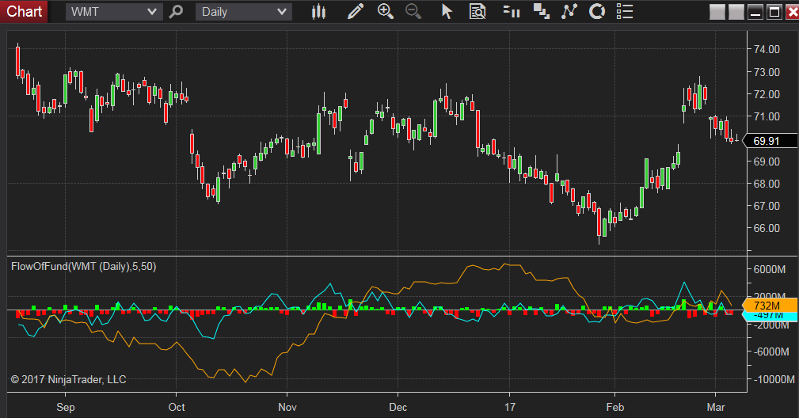Viewport: 799px width, 418px height.
Task: Close the chart window
Action: pyautogui.click(x=793, y=12)
